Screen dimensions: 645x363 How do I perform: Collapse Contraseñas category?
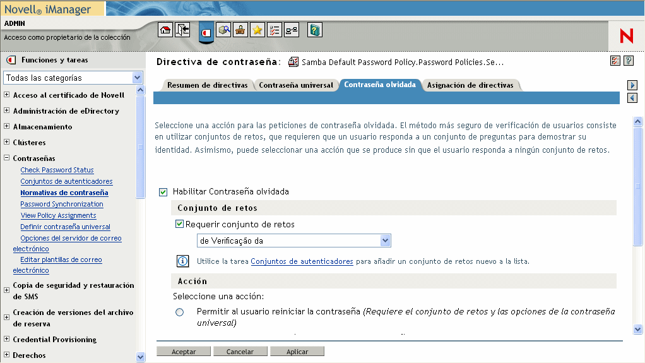tap(6, 157)
